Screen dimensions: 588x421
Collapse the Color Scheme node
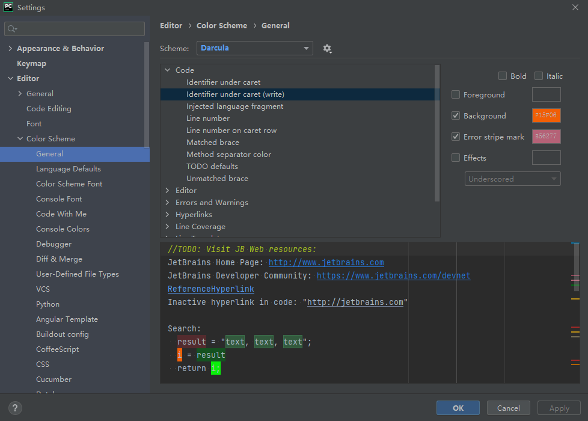pyautogui.click(x=20, y=138)
